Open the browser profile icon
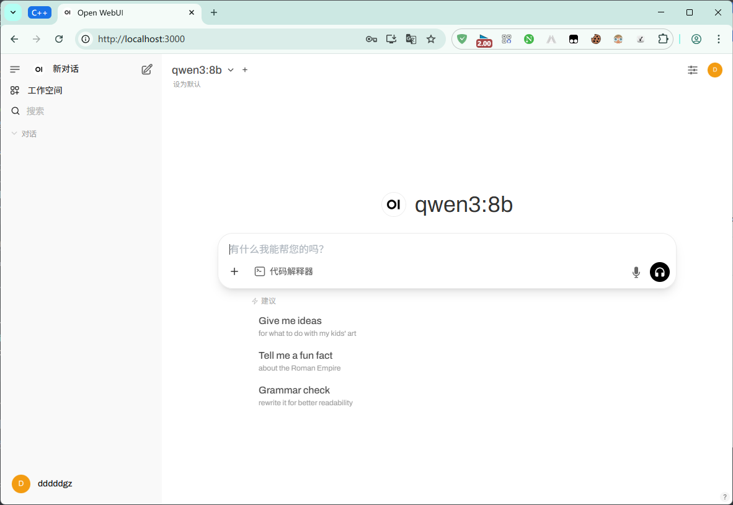This screenshot has height=505, width=733. 696,39
